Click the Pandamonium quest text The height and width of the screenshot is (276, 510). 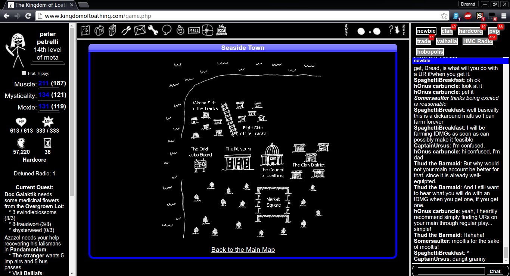click(28, 250)
